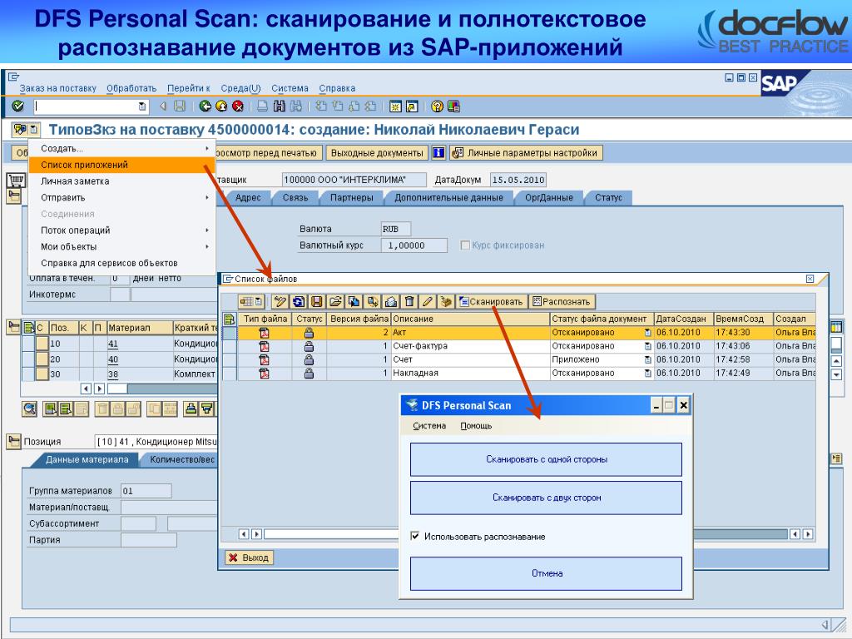852x639 pixels.
Task: Open the Среда(U) menu
Action: (x=240, y=88)
